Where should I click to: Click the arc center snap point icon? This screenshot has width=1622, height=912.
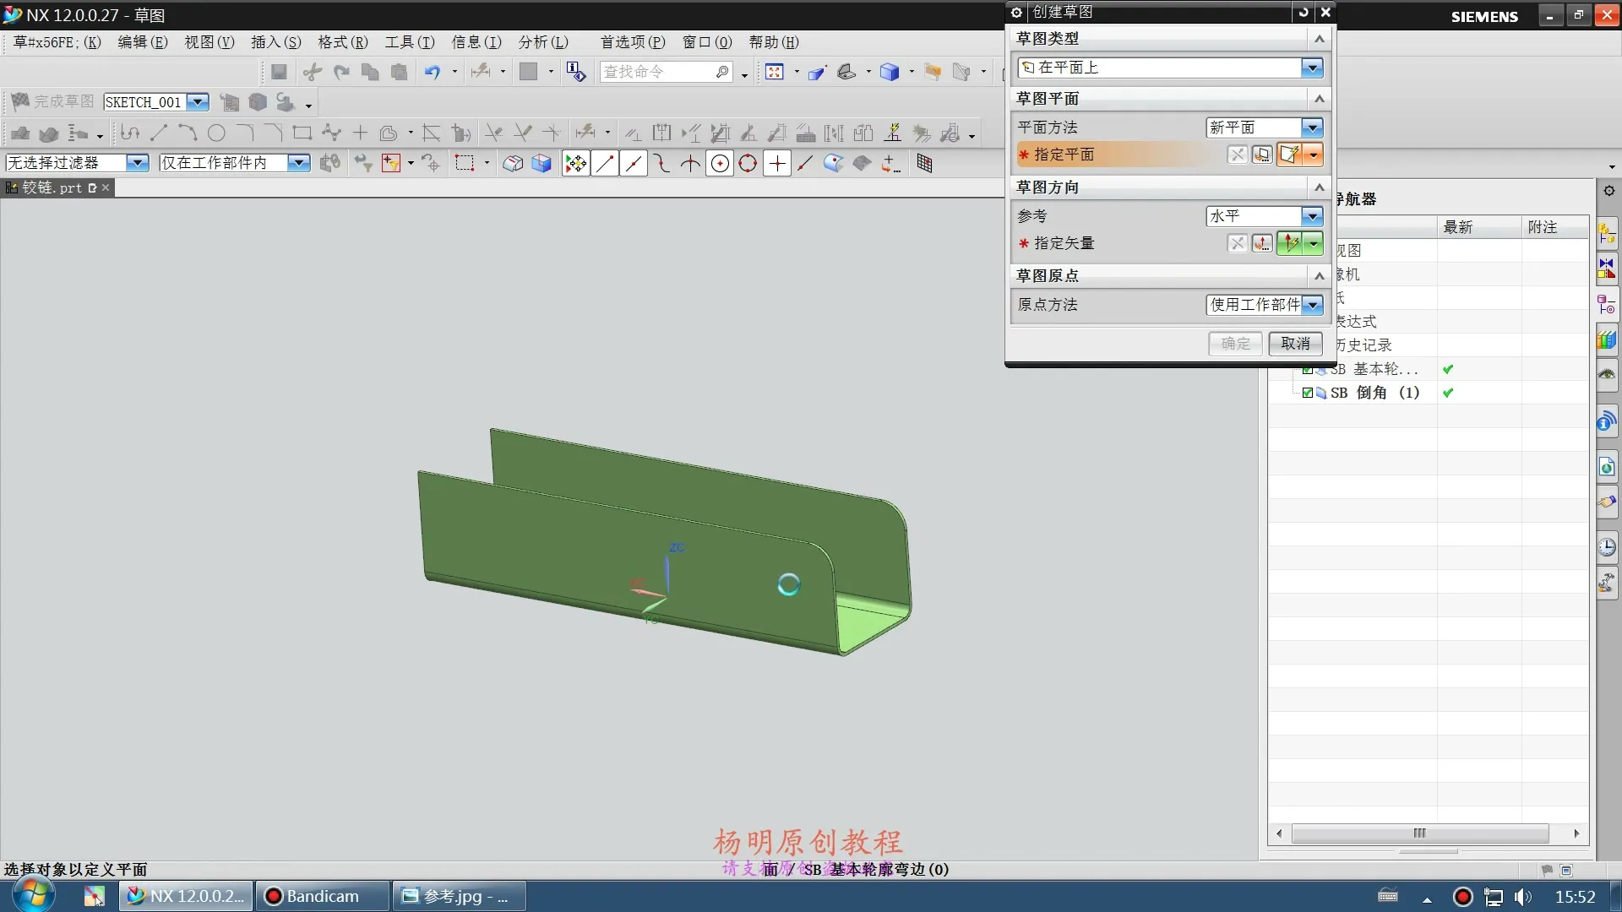point(720,164)
